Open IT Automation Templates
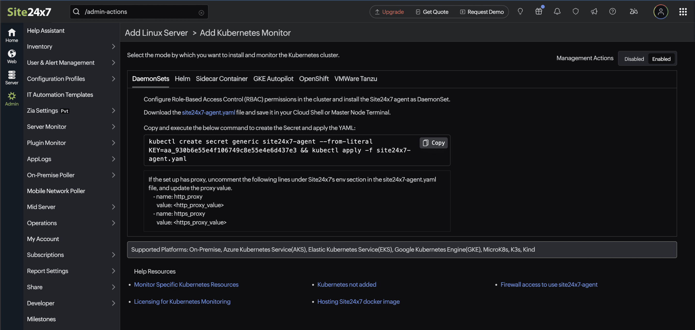This screenshot has height=330, width=695. [60, 95]
